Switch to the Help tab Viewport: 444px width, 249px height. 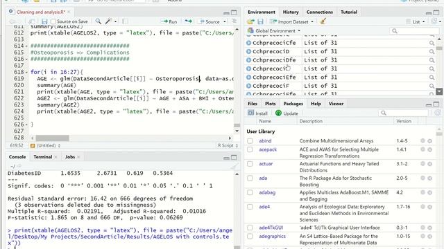coord(316,104)
